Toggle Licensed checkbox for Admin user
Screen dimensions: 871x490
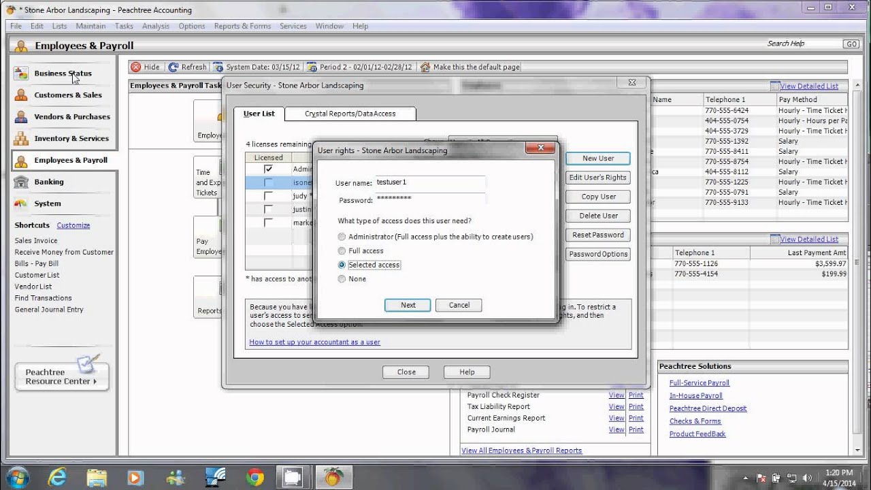pyautogui.click(x=268, y=169)
